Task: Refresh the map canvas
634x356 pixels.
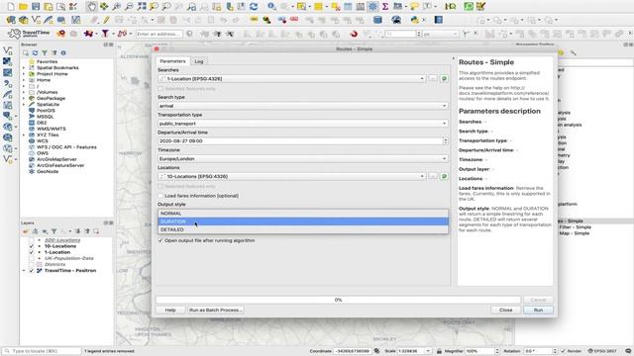Action: tap(254, 7)
